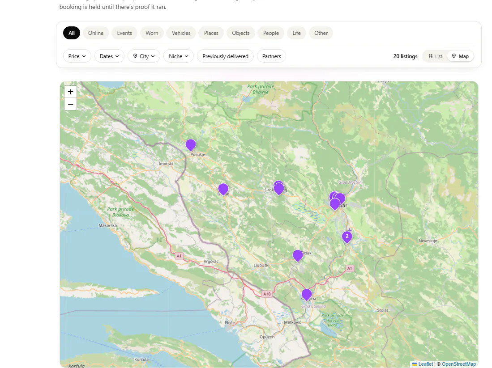
Task: Switch to List view
Action: (435, 56)
